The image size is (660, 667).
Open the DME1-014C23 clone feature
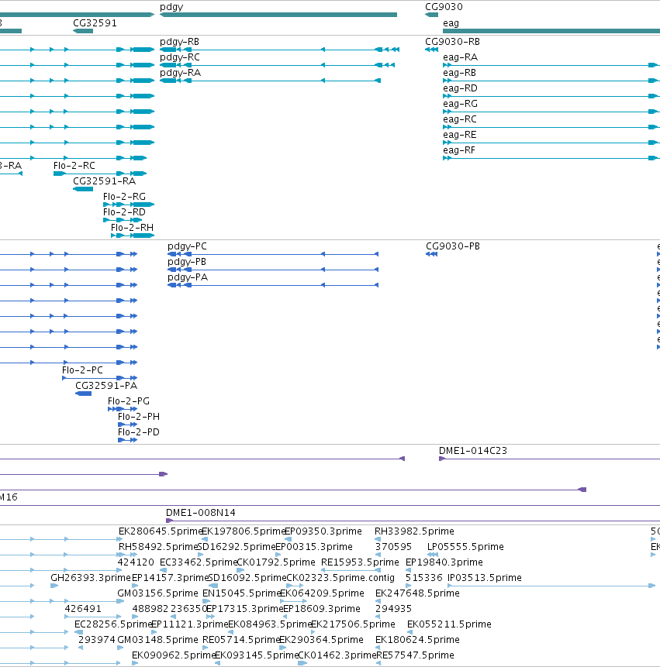point(549,459)
